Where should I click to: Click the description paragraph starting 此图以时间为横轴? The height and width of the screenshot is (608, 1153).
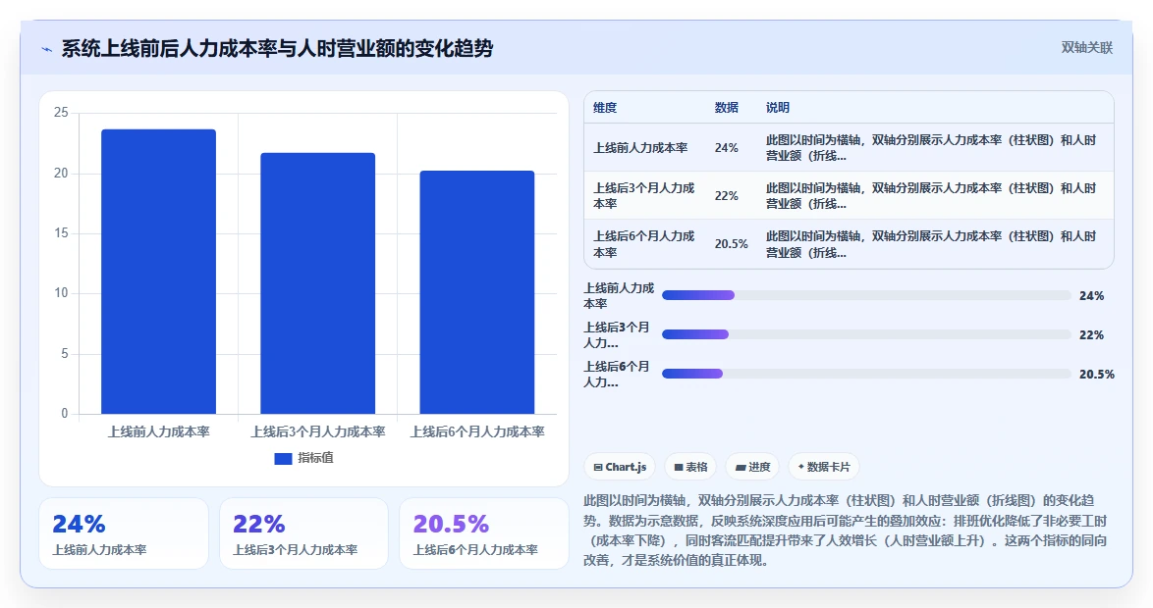click(845, 531)
